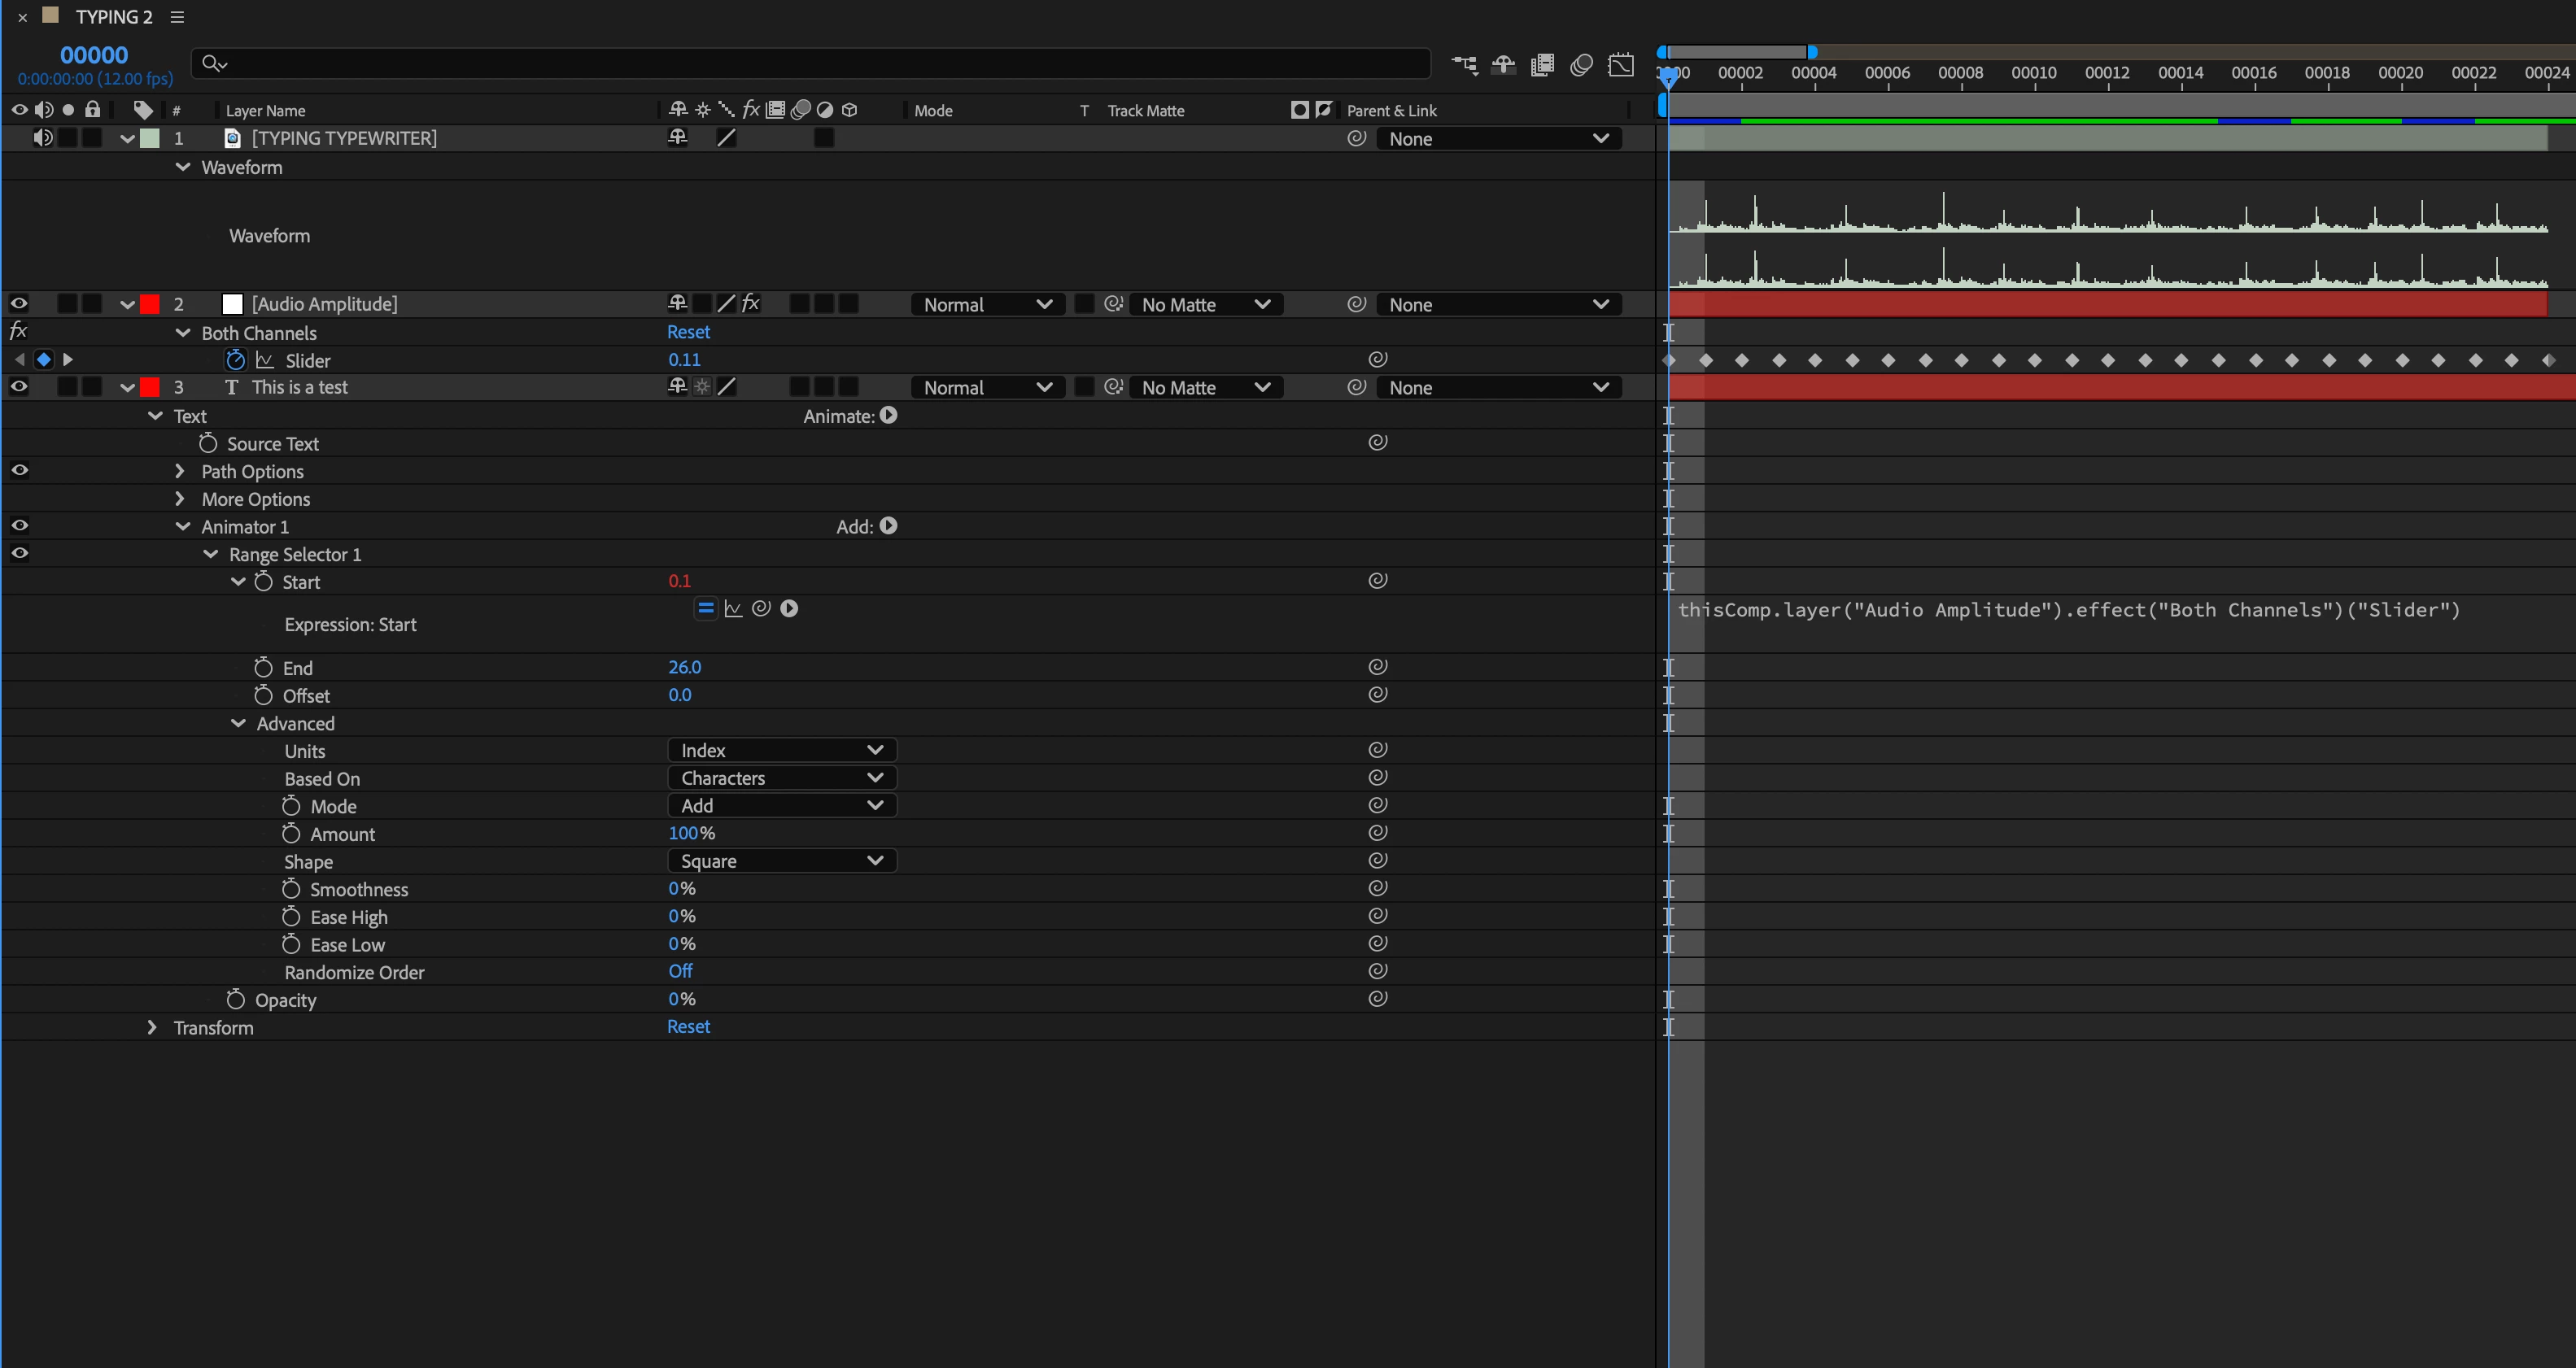Click Reset for Both Channels effect
2576x1368 pixels.
pyautogui.click(x=688, y=332)
